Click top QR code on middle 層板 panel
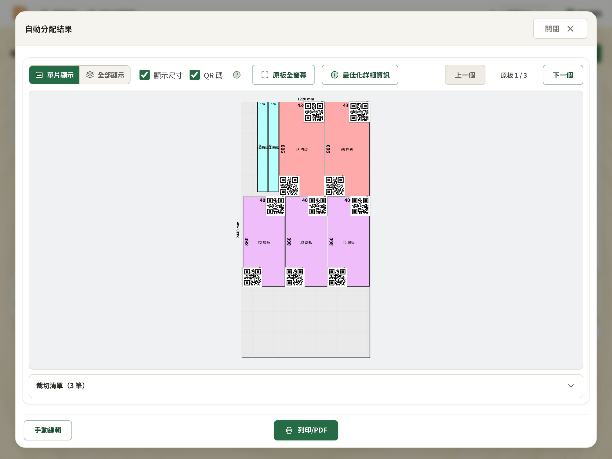 [318, 206]
